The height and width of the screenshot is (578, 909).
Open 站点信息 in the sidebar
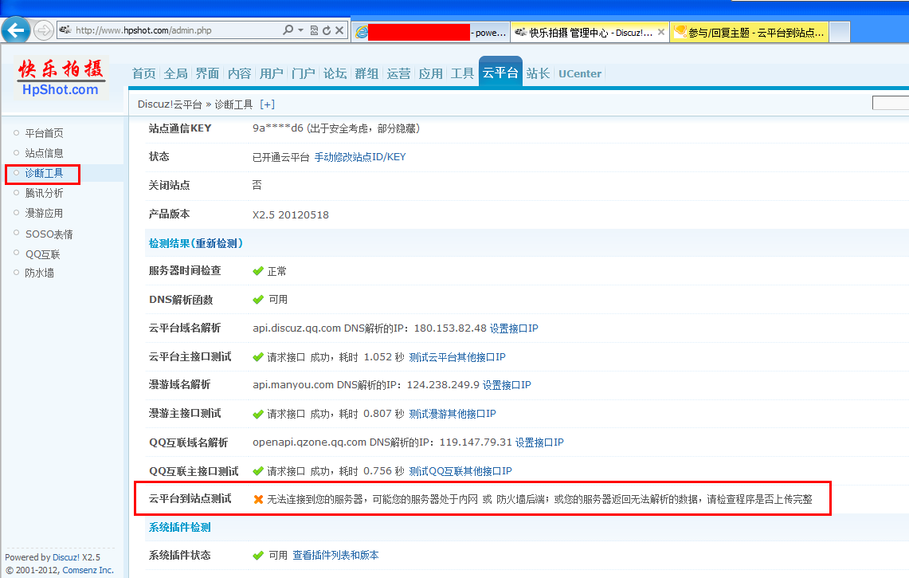44,153
